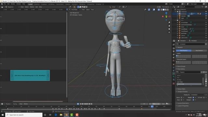
Task: Jump to the start frame button
Action: (81, 104)
